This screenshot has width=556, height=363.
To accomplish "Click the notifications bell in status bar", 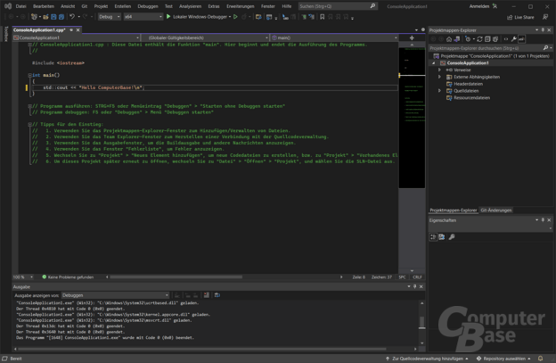I will click(x=540, y=359).
